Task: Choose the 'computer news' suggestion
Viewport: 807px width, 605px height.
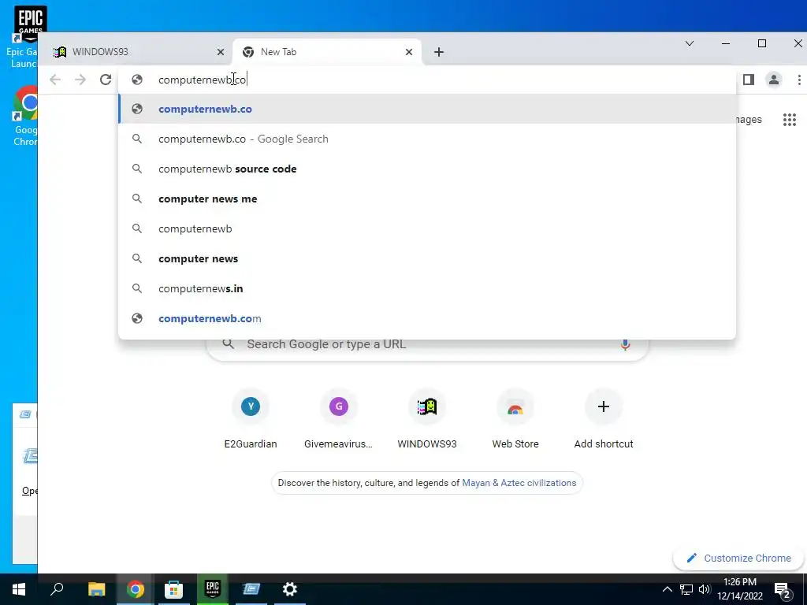Action: pos(427,258)
